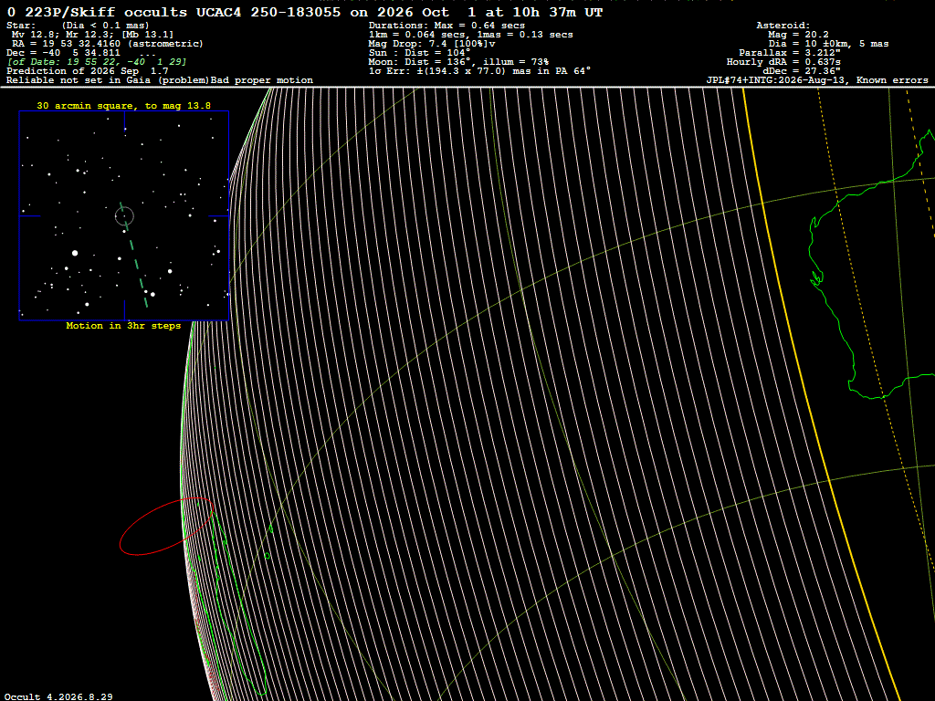Click the 'Prediction of 2026 Sep 1.7' line
This screenshot has height=701, width=935.
(87, 71)
